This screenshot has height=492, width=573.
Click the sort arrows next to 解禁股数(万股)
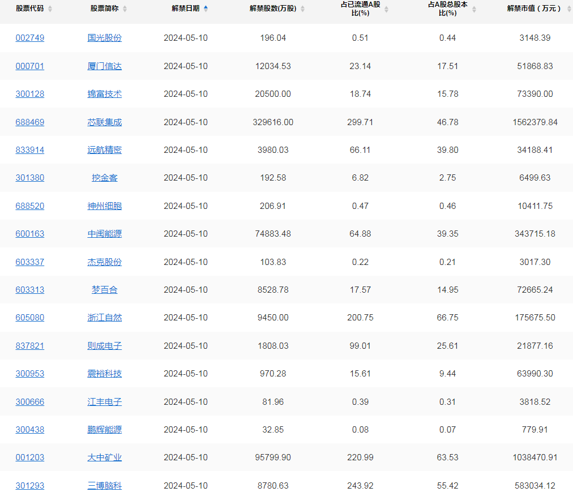coord(302,8)
